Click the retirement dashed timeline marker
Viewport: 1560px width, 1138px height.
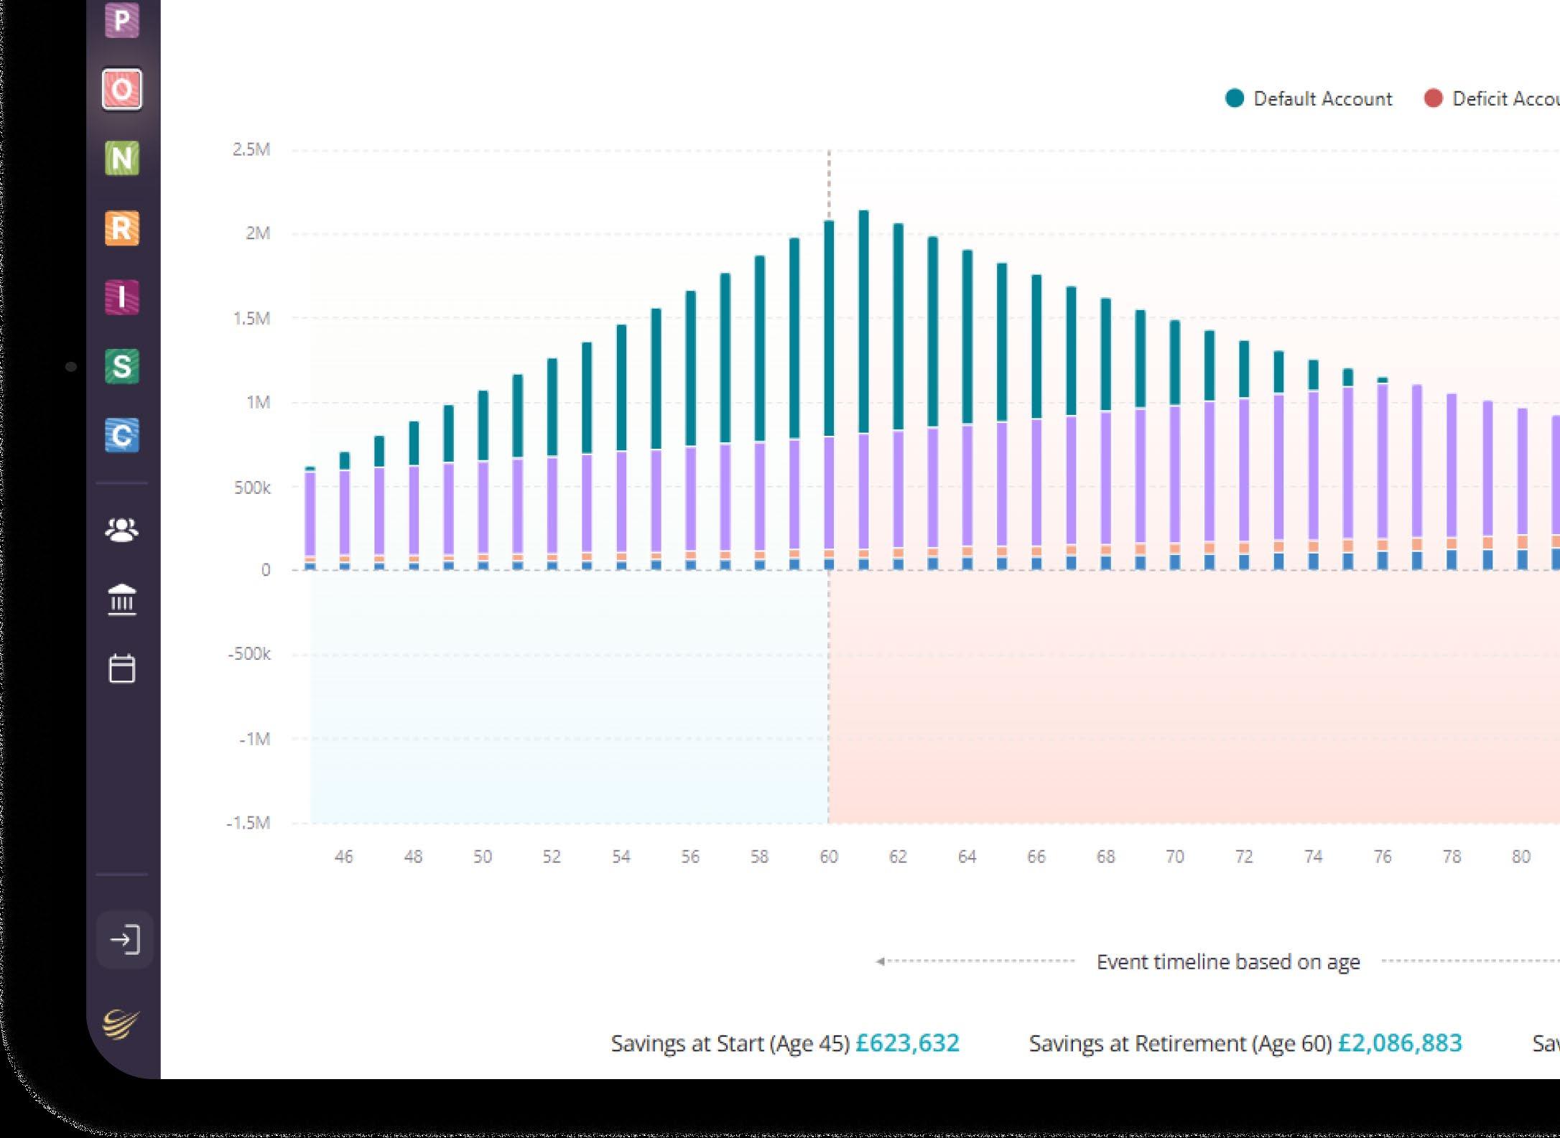[x=829, y=183]
